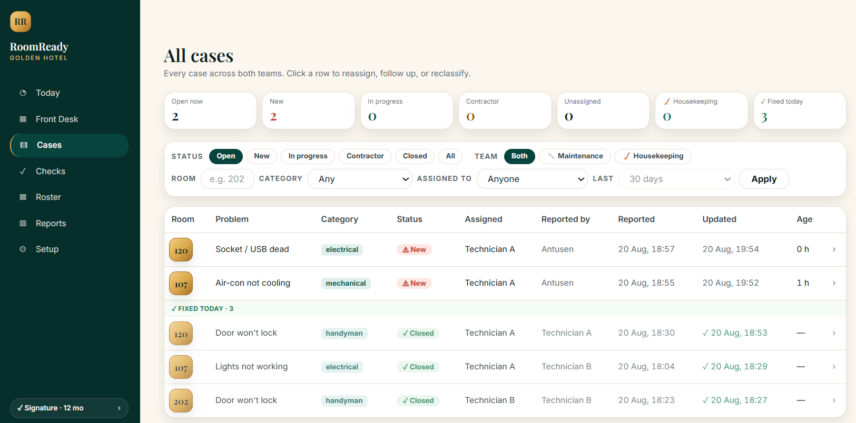Screen dimensions: 856x423
Task: Click the RR RoomReady logo badge
Action: 21,22
